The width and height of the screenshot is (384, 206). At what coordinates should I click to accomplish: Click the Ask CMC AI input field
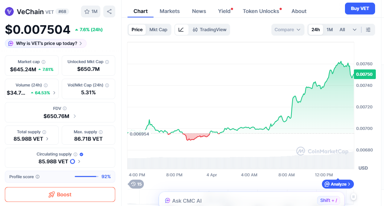coord(252,200)
